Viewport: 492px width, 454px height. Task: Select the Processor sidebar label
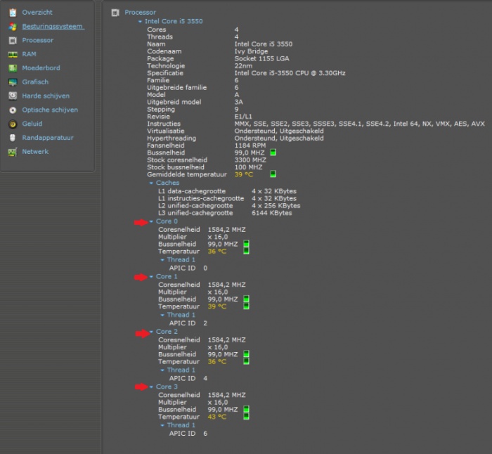tap(38, 41)
